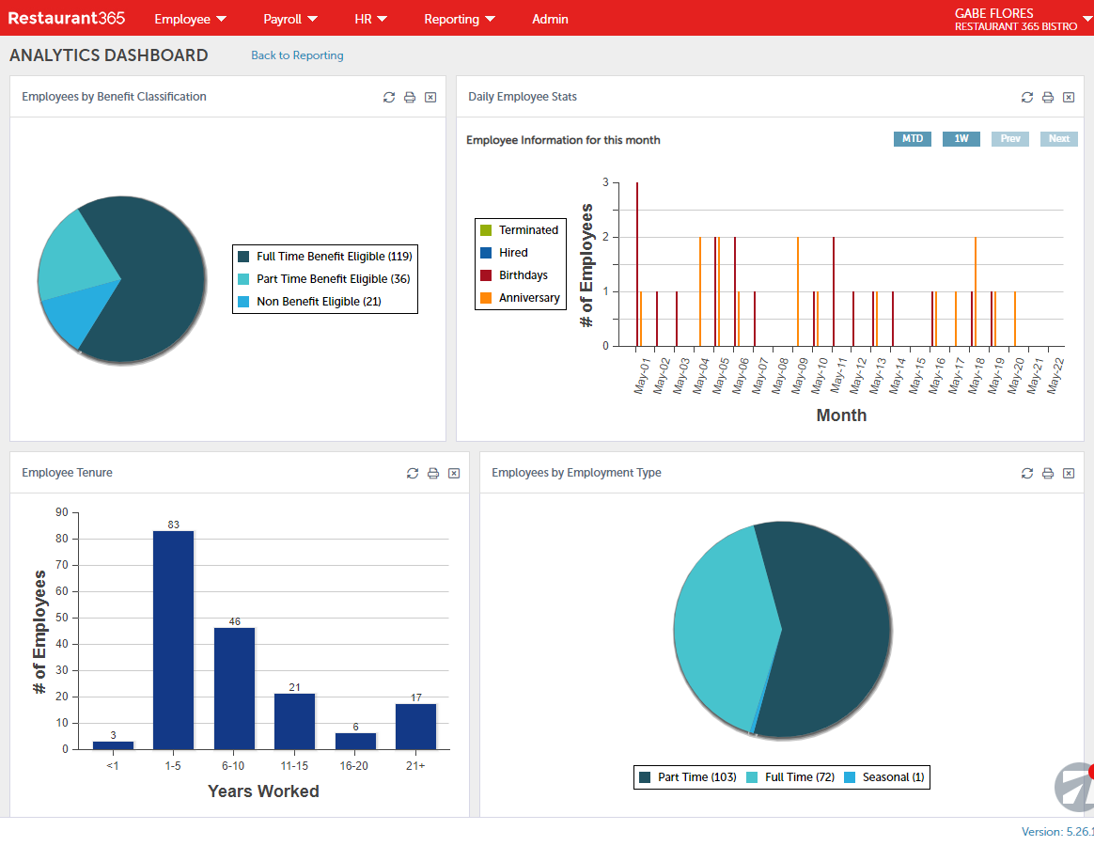This screenshot has width=1094, height=846.
Task: Click Seasonal (1) legend entry
Action: (884, 776)
